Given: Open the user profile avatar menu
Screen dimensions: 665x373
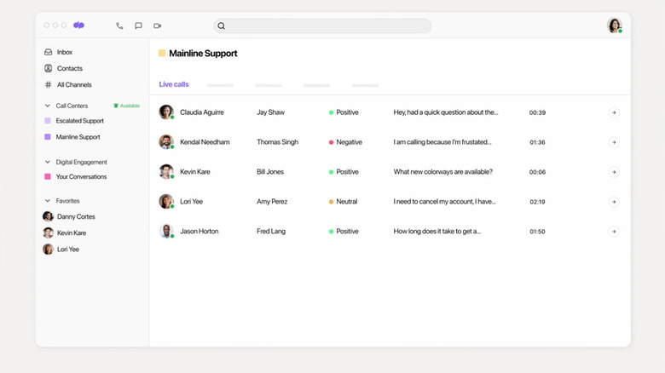Looking at the screenshot, I should 614,26.
